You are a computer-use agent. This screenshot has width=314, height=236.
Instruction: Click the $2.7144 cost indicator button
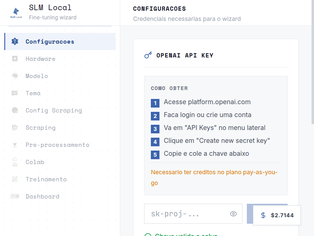pyautogui.click(x=276, y=215)
